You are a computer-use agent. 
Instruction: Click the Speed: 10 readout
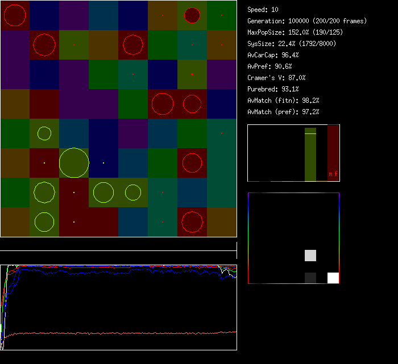tap(263, 10)
